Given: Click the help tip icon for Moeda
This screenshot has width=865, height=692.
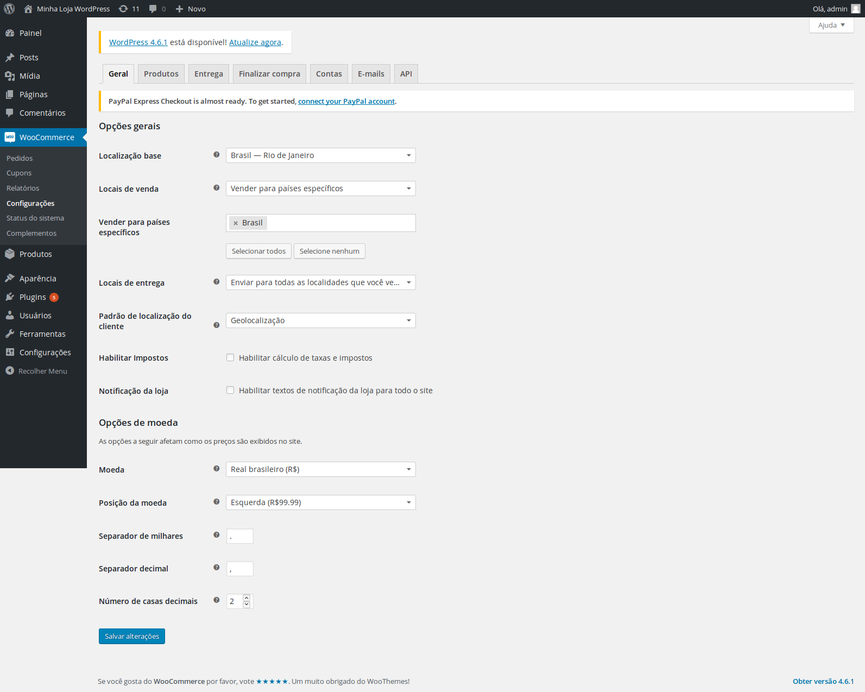Looking at the screenshot, I should tap(216, 469).
